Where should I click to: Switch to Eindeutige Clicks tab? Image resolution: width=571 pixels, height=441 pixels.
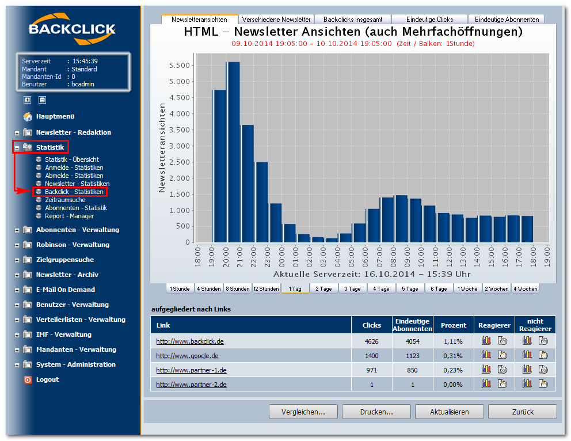[430, 20]
